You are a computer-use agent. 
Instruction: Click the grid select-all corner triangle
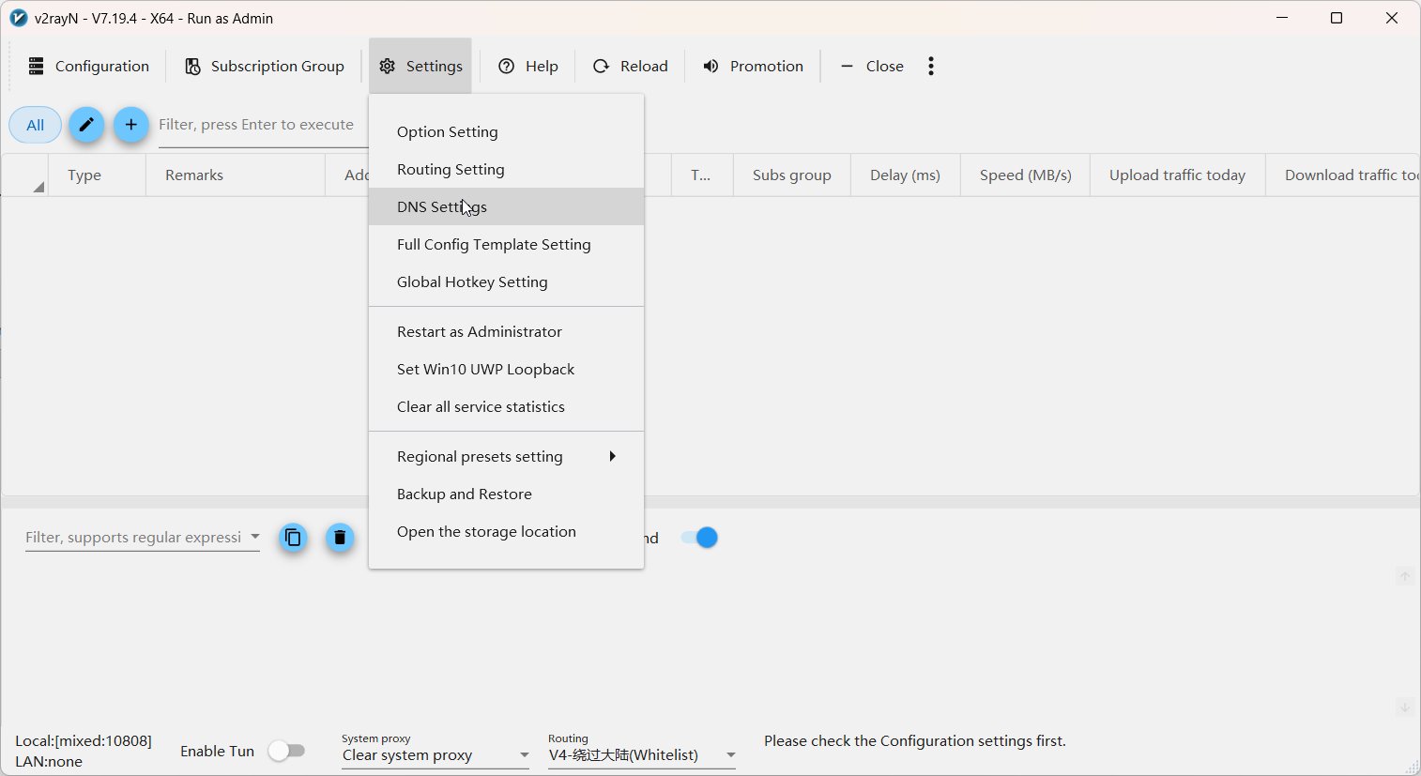[x=37, y=186]
